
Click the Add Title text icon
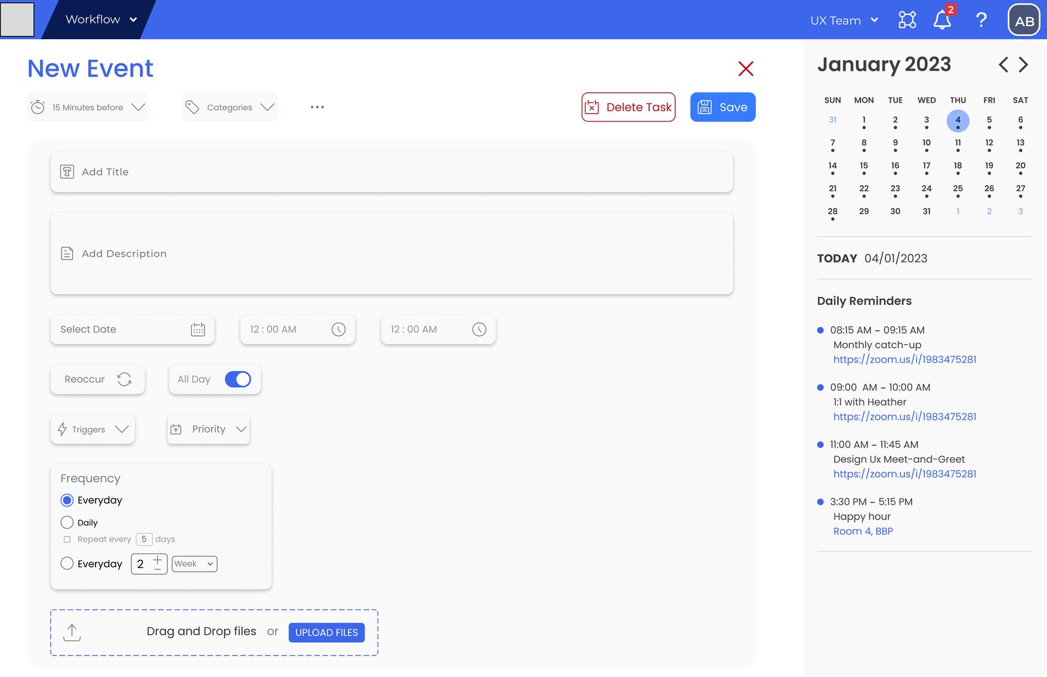(x=67, y=172)
